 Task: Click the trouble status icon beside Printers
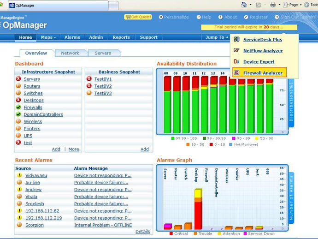[18, 128]
